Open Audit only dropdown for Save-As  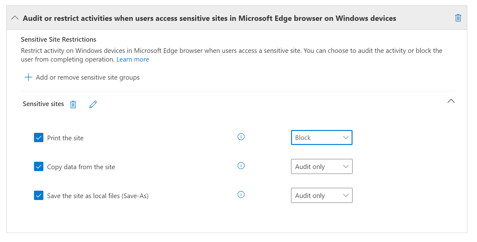tap(321, 196)
